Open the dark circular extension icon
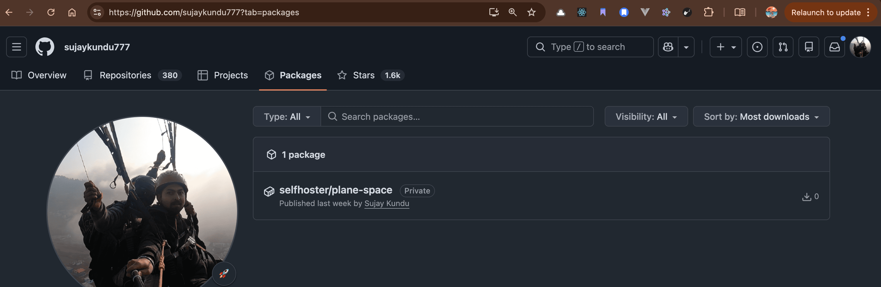Screen dimensions: 881x287 click(687, 13)
